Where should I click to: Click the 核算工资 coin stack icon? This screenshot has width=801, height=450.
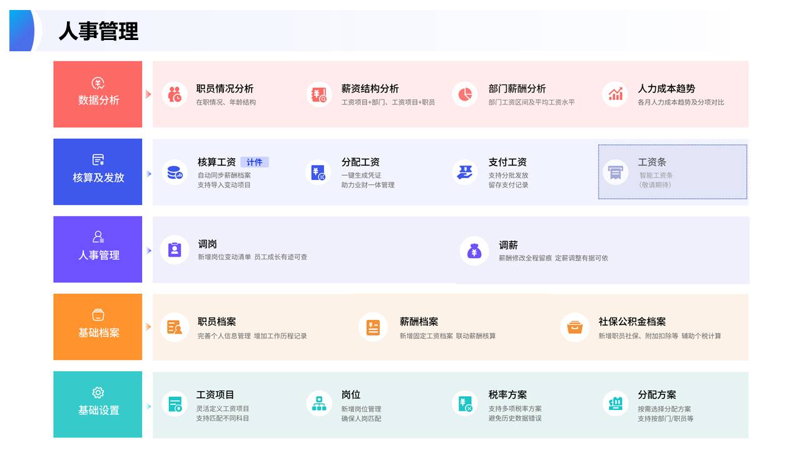pos(175,172)
